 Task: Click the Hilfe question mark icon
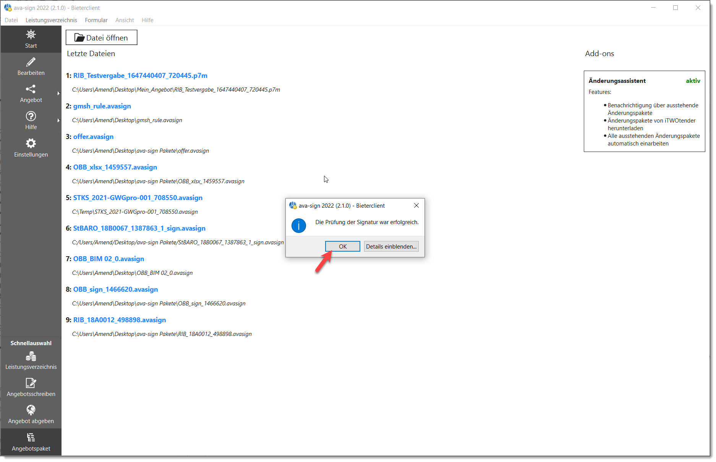[x=31, y=116]
